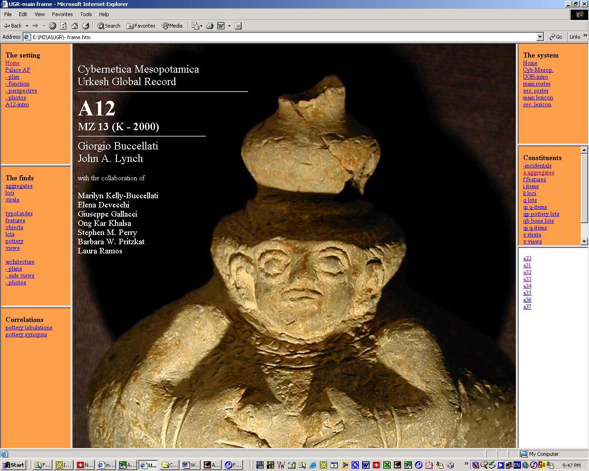Open the Tools menu
Screen dimensions: 589x471
[86, 14]
